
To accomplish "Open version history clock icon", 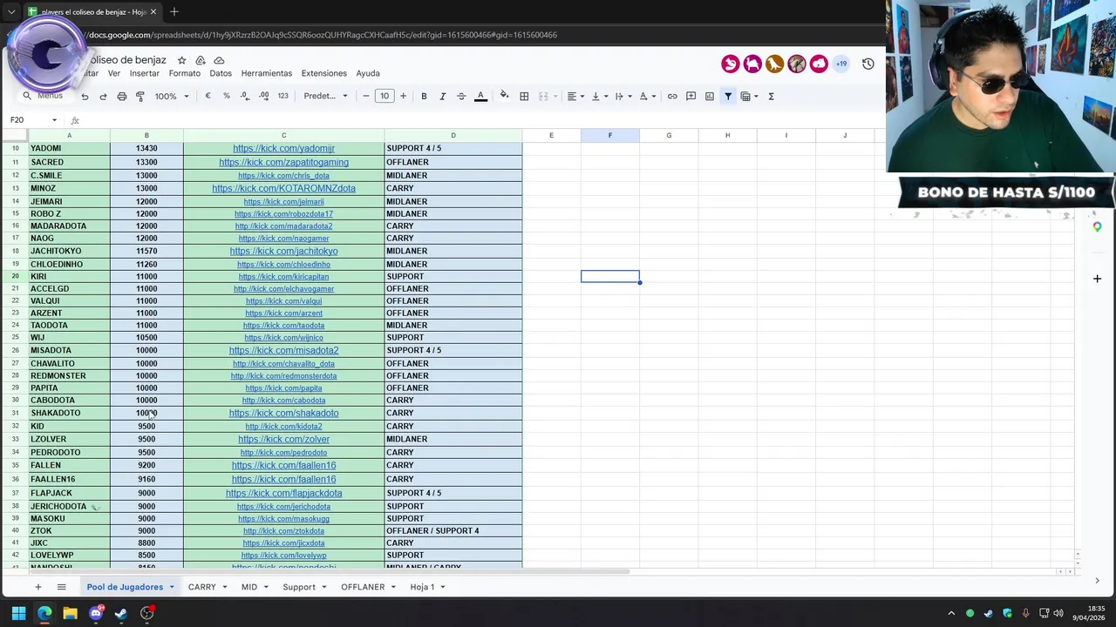I will pyautogui.click(x=868, y=64).
